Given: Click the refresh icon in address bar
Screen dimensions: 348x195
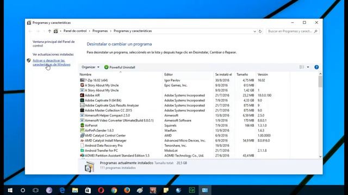Looking at the screenshot, I should pos(260,31).
